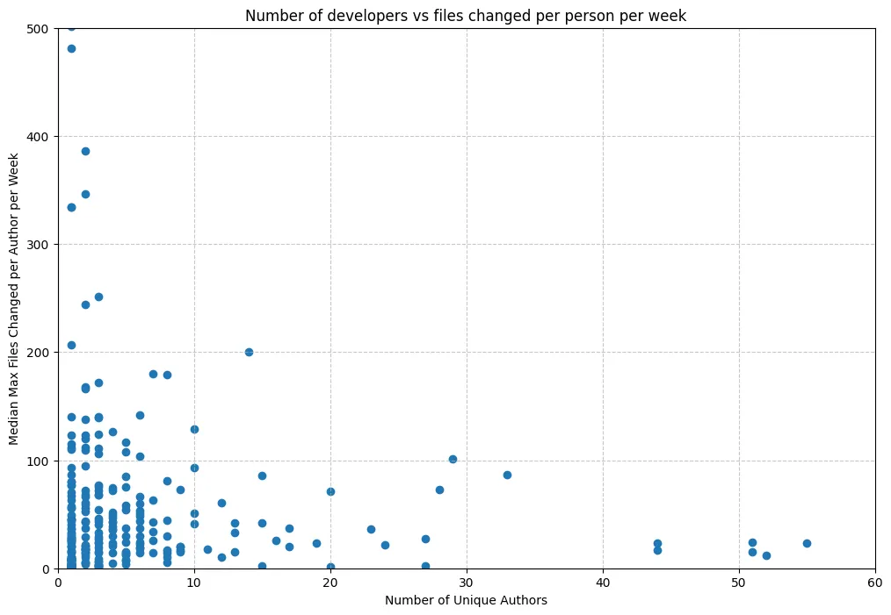Click the data point at 33 authors
891x615 pixels.
(507, 475)
